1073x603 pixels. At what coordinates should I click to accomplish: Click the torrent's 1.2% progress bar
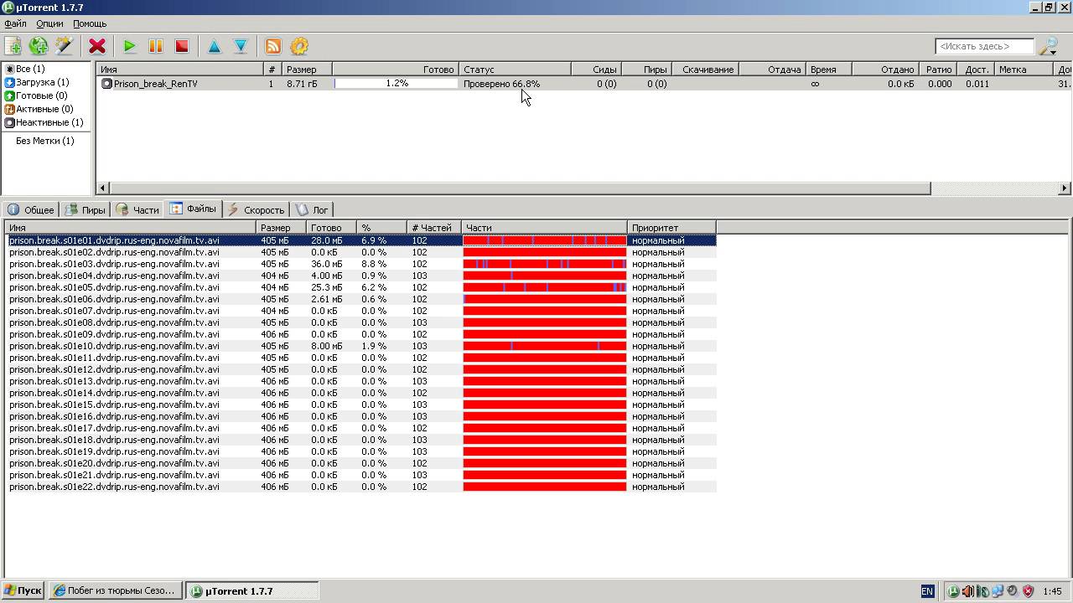coord(397,84)
